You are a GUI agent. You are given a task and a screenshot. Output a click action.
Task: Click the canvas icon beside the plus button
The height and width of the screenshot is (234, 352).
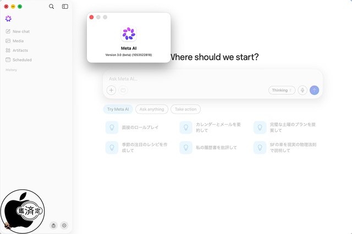coord(123,90)
